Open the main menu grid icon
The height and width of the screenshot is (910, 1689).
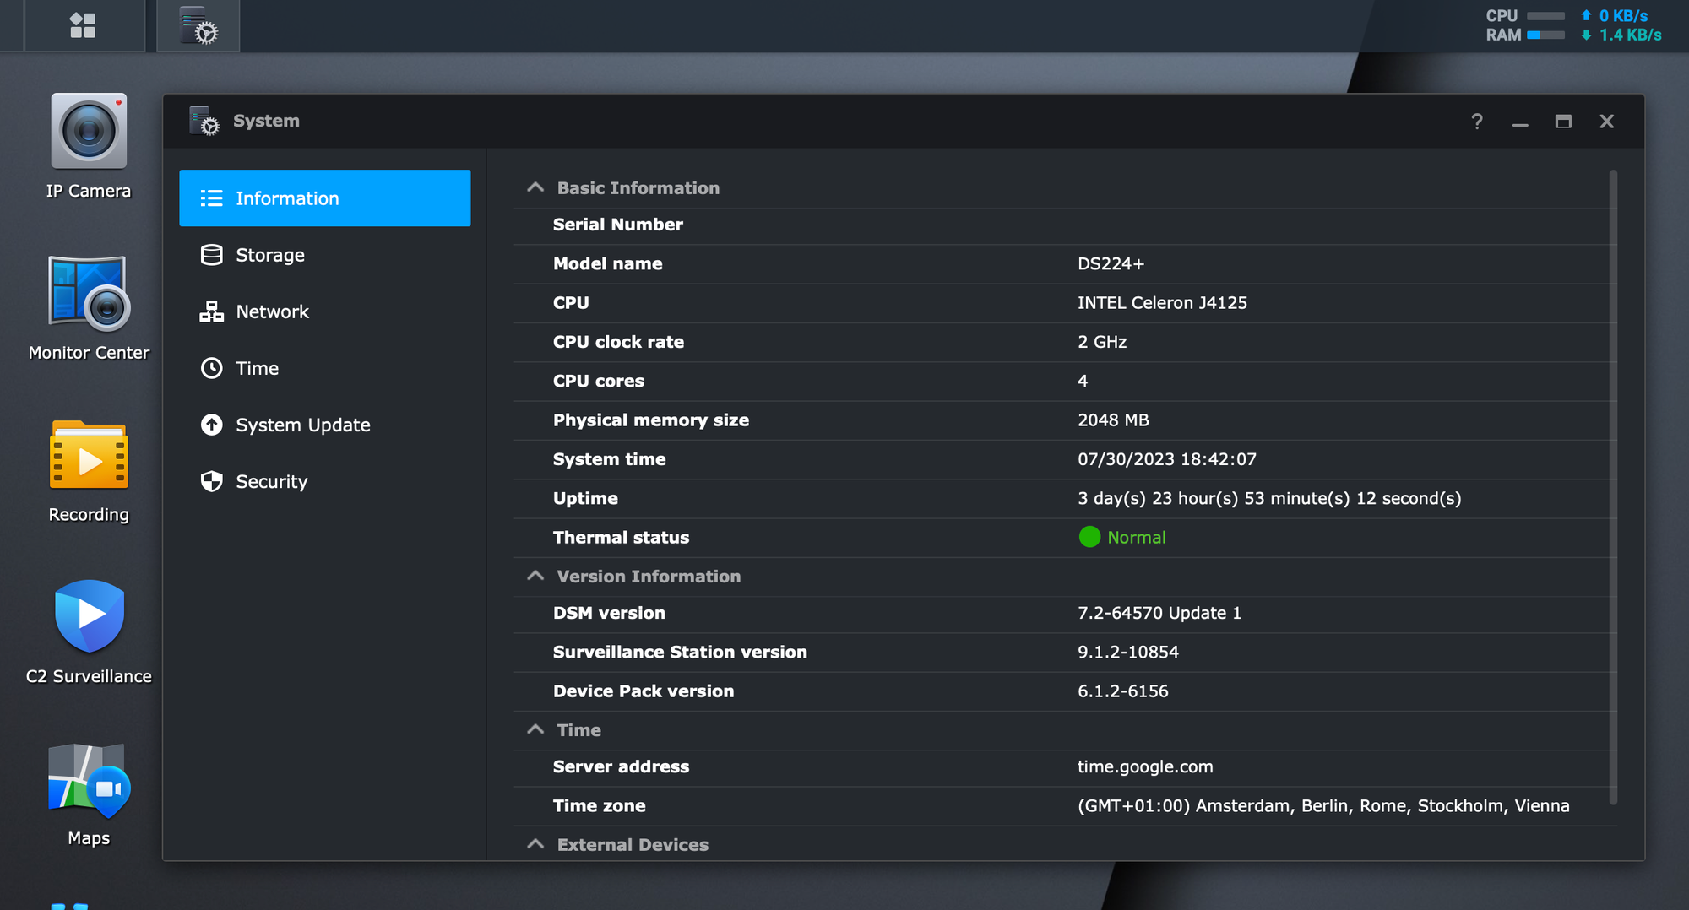coord(83,25)
